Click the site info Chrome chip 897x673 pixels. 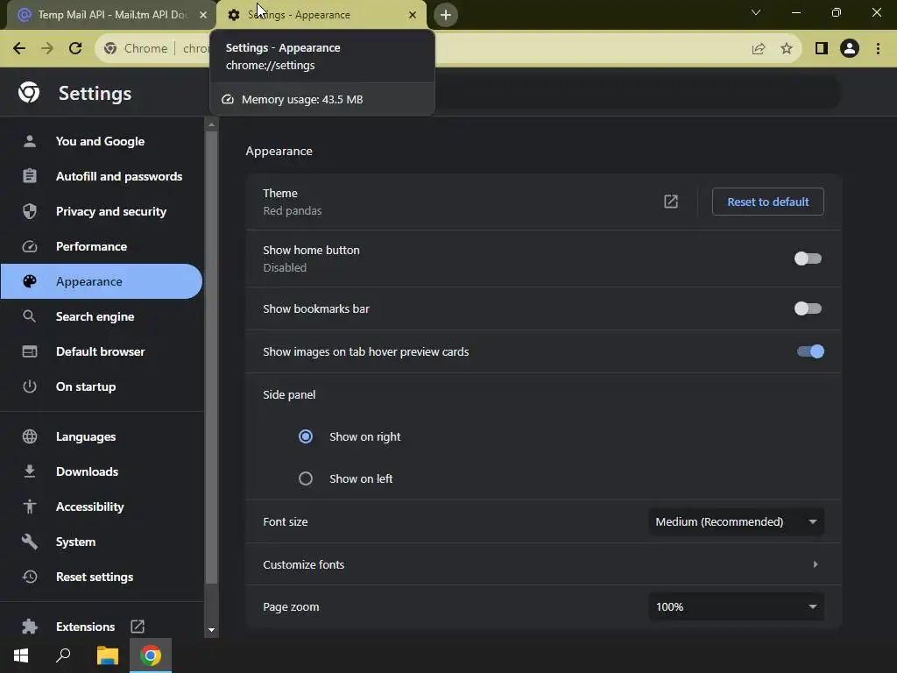[136, 49]
